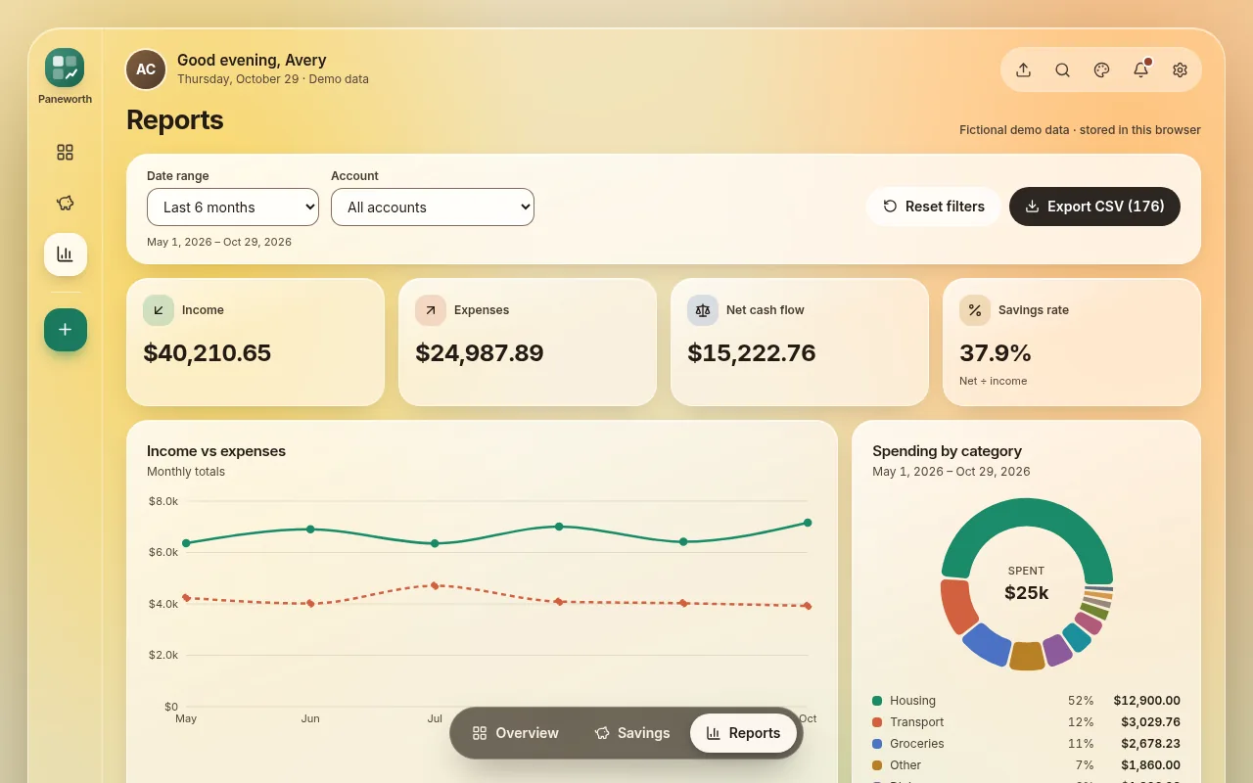The width and height of the screenshot is (1253, 783).
Task: Select Reports tab in bottom bar
Action: point(743,733)
